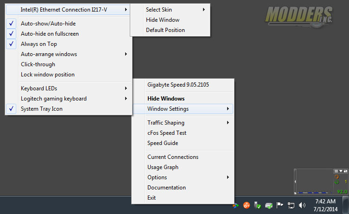Click the down-triangle icon in status window
Viewport: 349px width, 214px height.
[x=341, y=171]
